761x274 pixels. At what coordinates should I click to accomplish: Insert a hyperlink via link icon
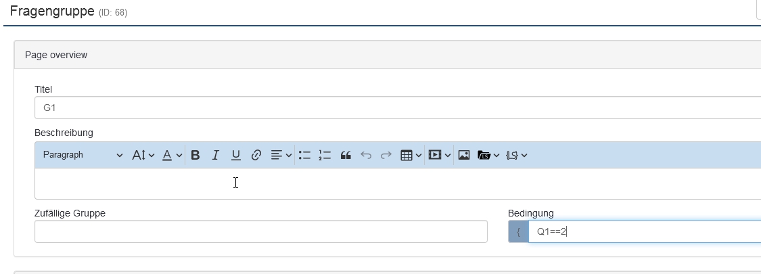pyautogui.click(x=256, y=155)
